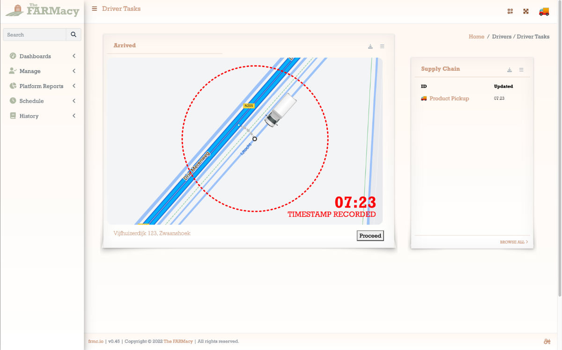
Task: Click the Schedule clock icon
Action: 13,101
